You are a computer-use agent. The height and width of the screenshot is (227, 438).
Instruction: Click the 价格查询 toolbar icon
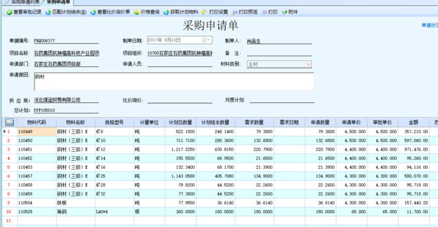(x=137, y=12)
